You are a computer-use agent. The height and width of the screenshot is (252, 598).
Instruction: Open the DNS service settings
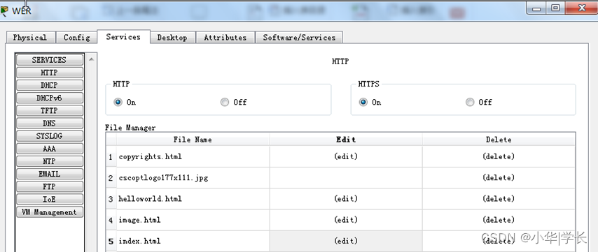coord(50,123)
